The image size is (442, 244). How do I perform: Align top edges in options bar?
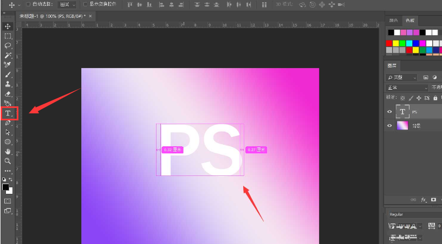130,4
